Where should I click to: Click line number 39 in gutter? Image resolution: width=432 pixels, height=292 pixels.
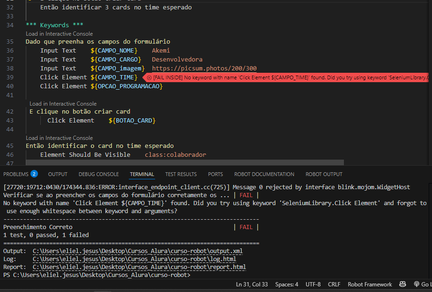coord(10,77)
